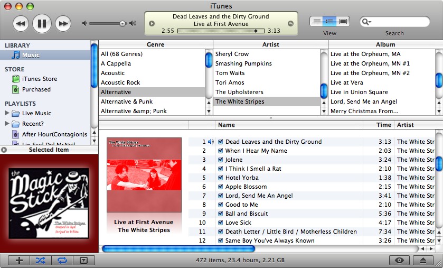Show or hide the artwork viewer

click(x=83, y=260)
